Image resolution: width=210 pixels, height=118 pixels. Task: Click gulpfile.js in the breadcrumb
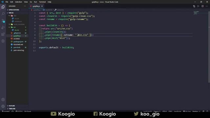37,10
